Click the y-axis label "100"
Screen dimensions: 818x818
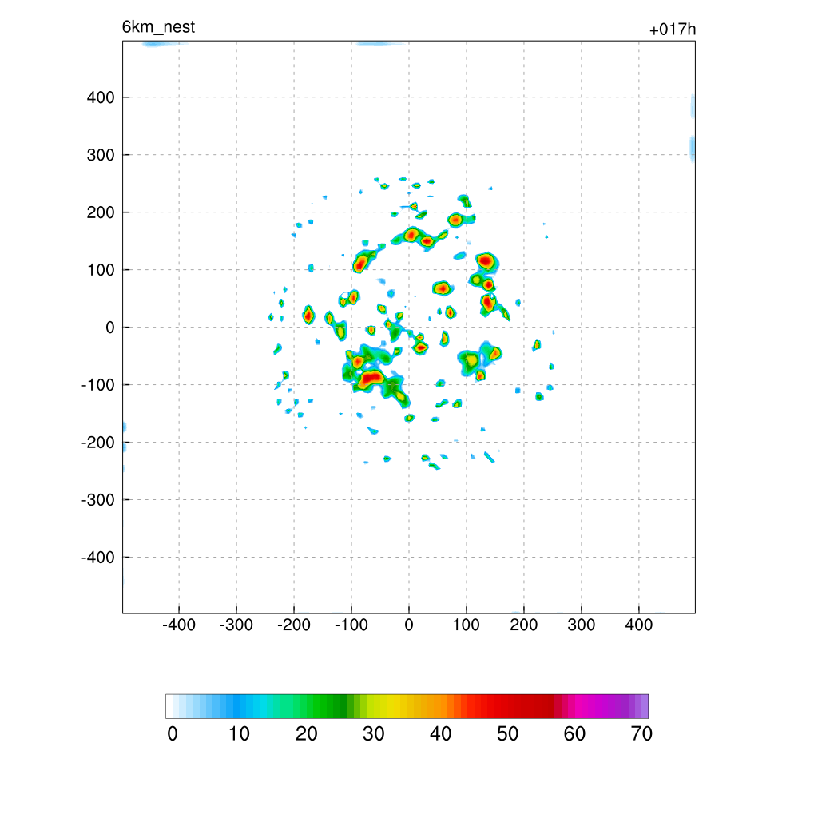[101, 270]
